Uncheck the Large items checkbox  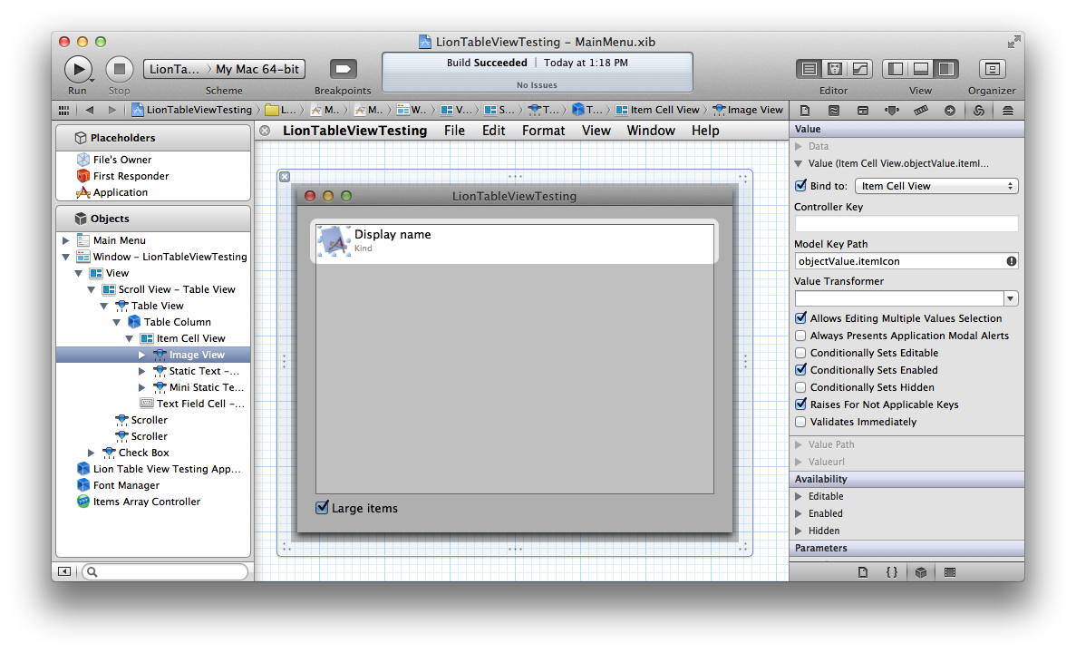(x=322, y=507)
